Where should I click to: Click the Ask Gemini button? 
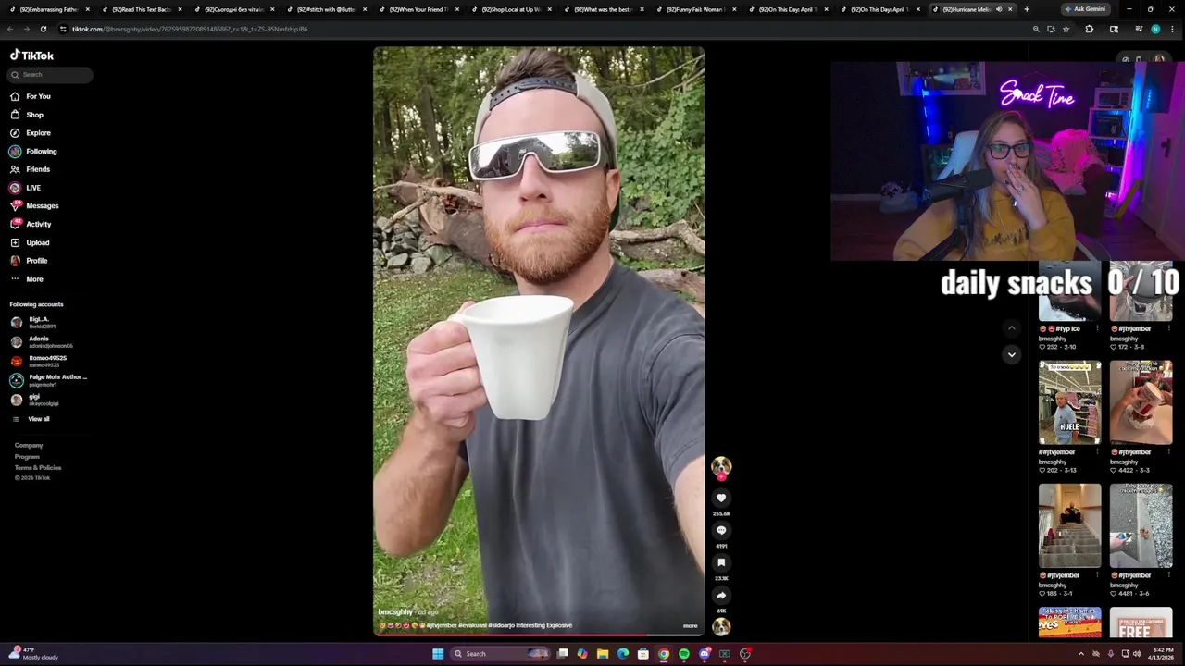click(x=1085, y=9)
